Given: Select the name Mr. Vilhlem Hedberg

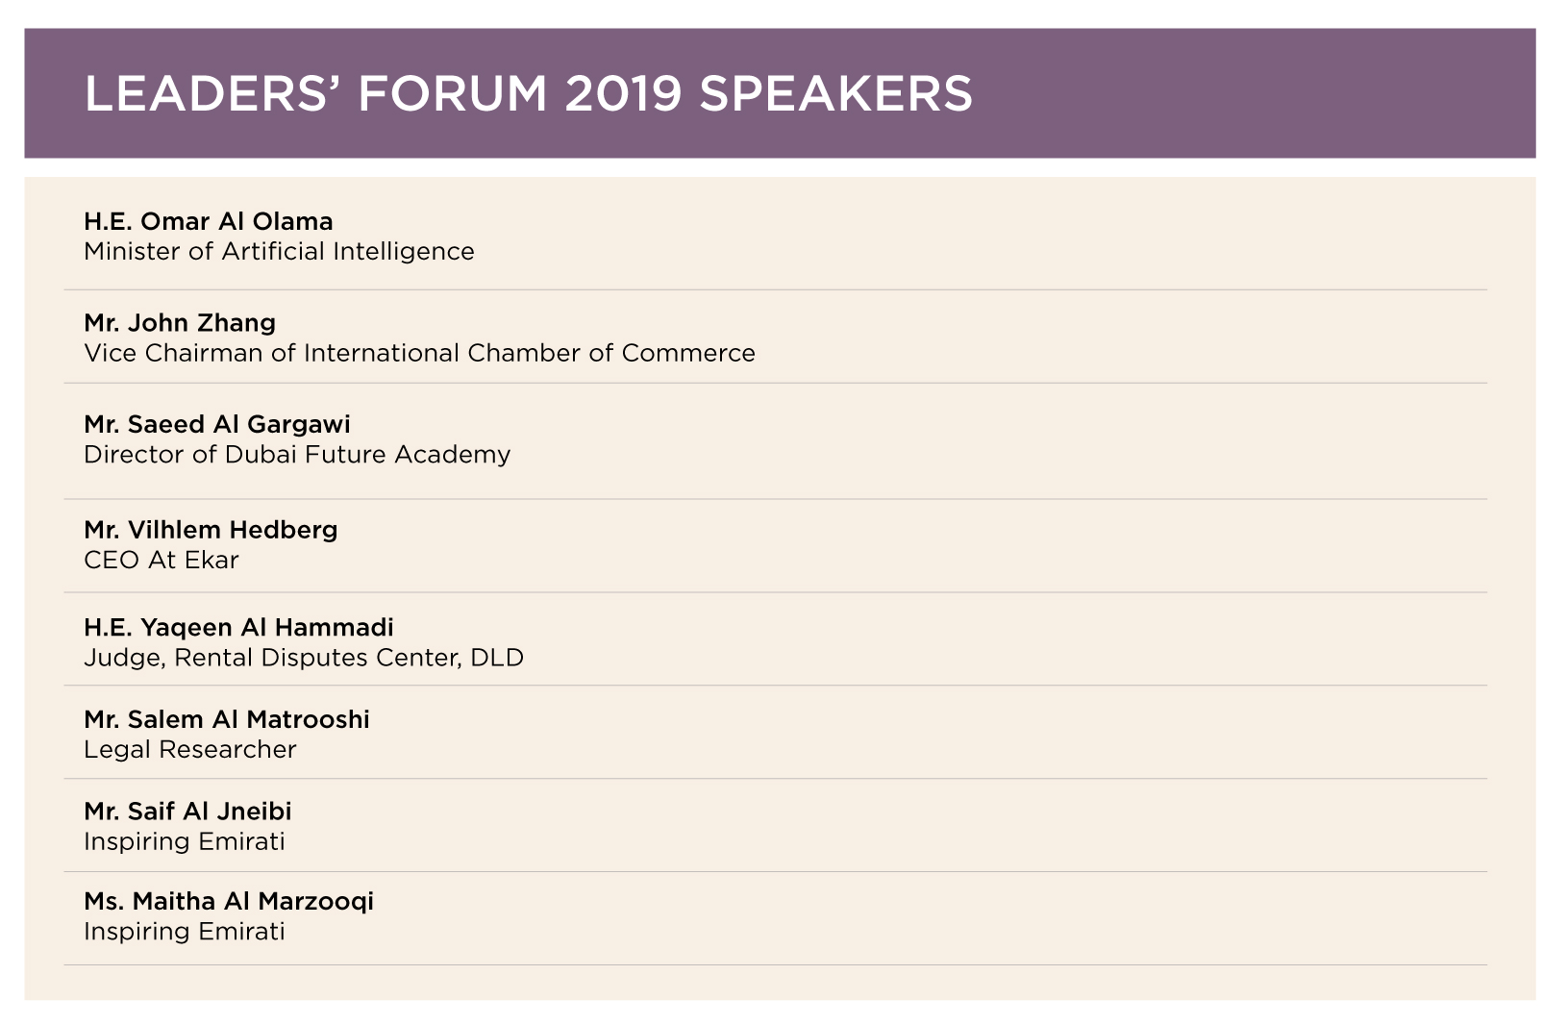Looking at the screenshot, I should 211,530.
